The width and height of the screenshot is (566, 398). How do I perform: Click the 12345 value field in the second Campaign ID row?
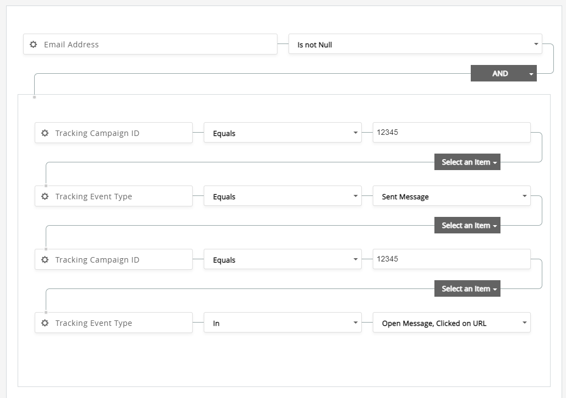tap(451, 259)
